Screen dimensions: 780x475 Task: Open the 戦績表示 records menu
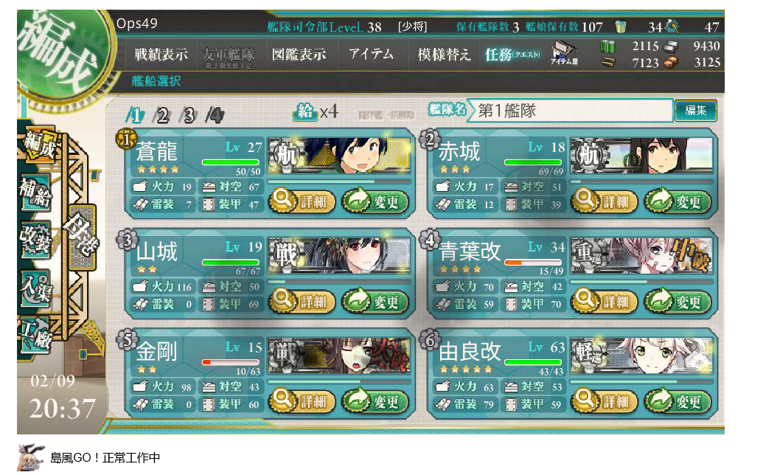click(161, 55)
